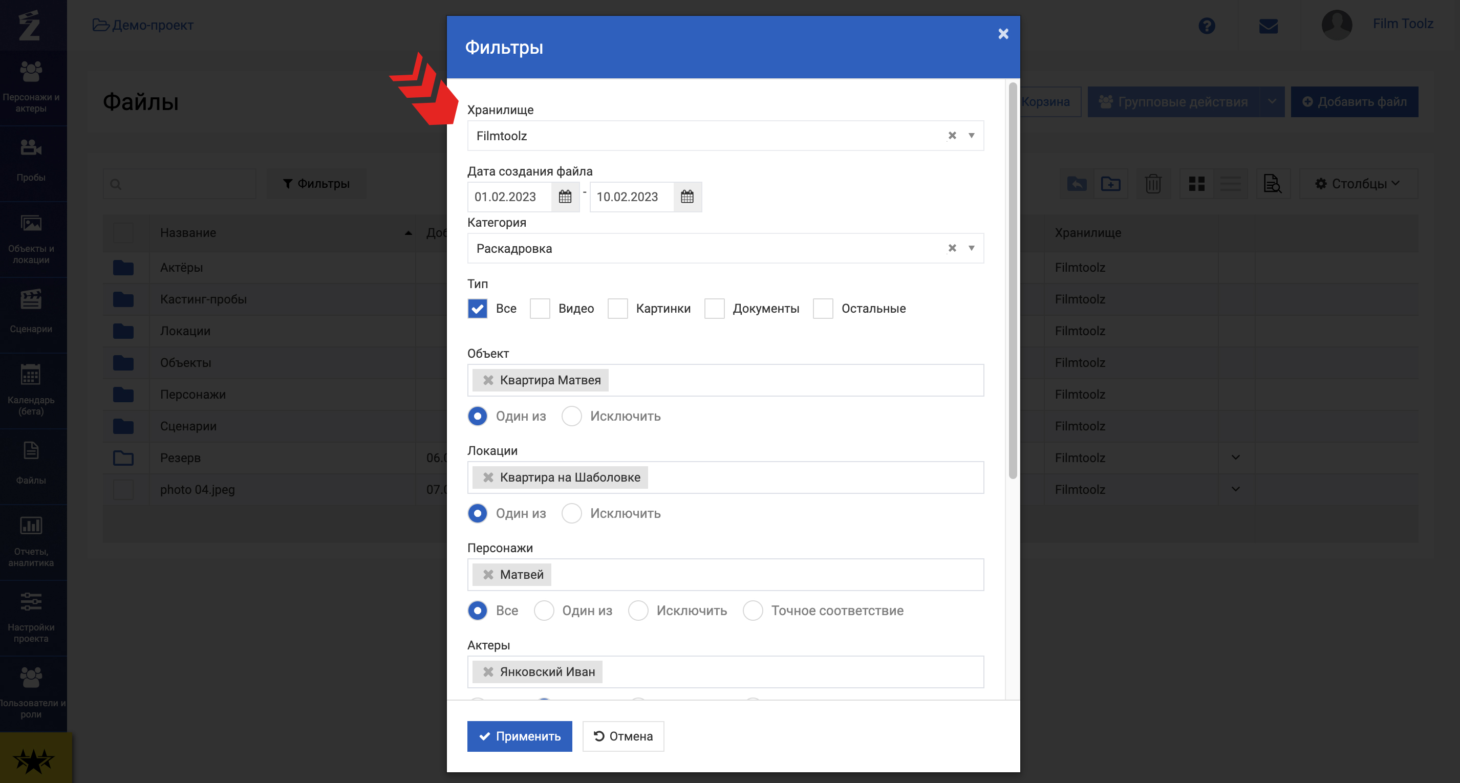Open Пользователи и роли in sidebar

[x=31, y=693]
